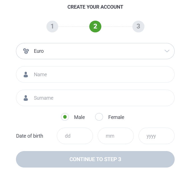Click the dd day field
Viewport: 192px width, 172px height.
[x=75, y=136]
